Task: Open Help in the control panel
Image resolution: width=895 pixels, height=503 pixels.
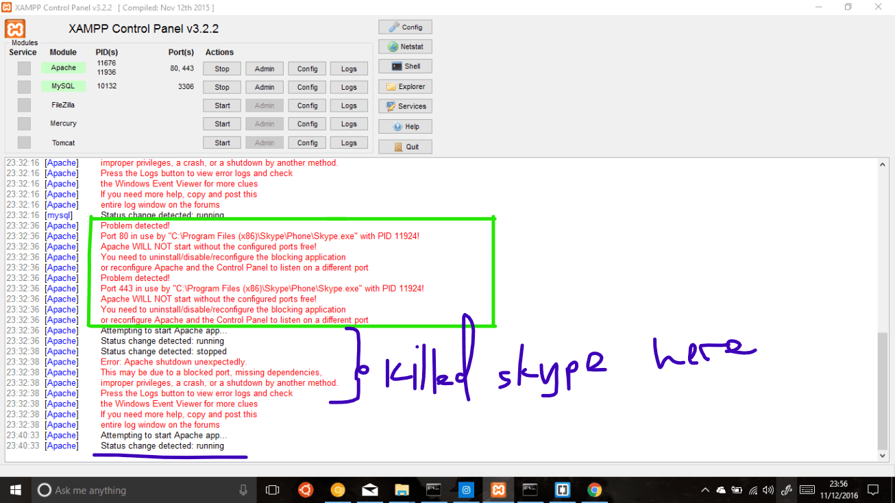Action: click(x=405, y=126)
